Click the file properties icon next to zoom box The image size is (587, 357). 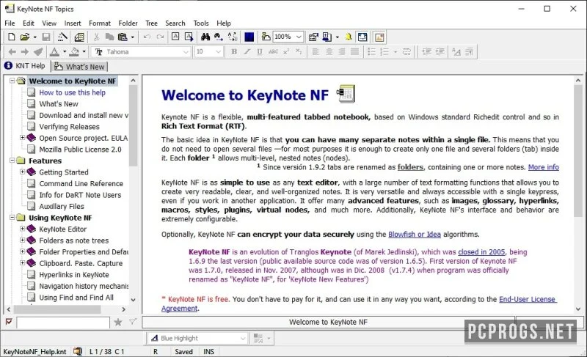point(313,37)
